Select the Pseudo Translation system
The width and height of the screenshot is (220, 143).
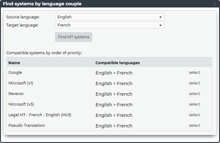tap(194, 126)
